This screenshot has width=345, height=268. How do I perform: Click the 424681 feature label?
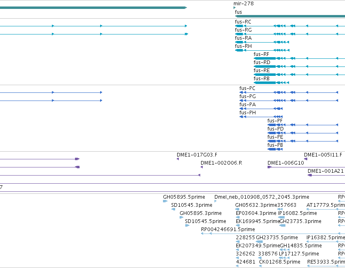(x=246, y=262)
